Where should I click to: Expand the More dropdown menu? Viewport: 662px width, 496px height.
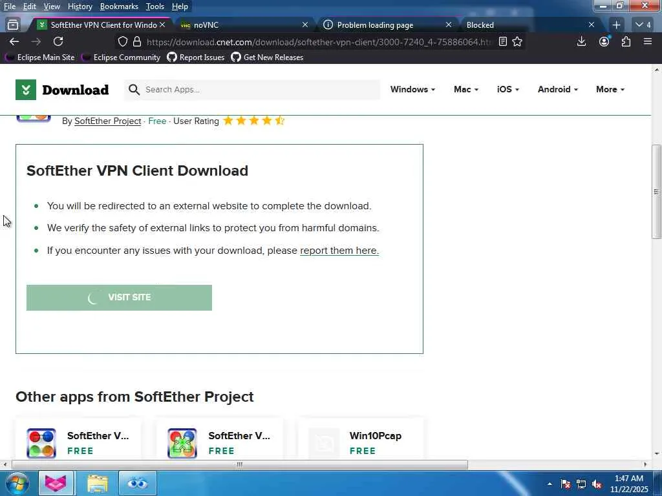click(610, 89)
